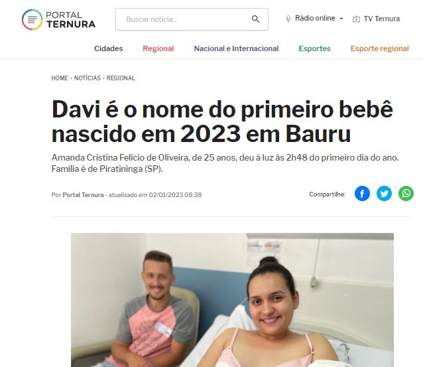The height and width of the screenshot is (367, 423).
Task: Go to the Esporte regional section
Action: [x=379, y=48]
